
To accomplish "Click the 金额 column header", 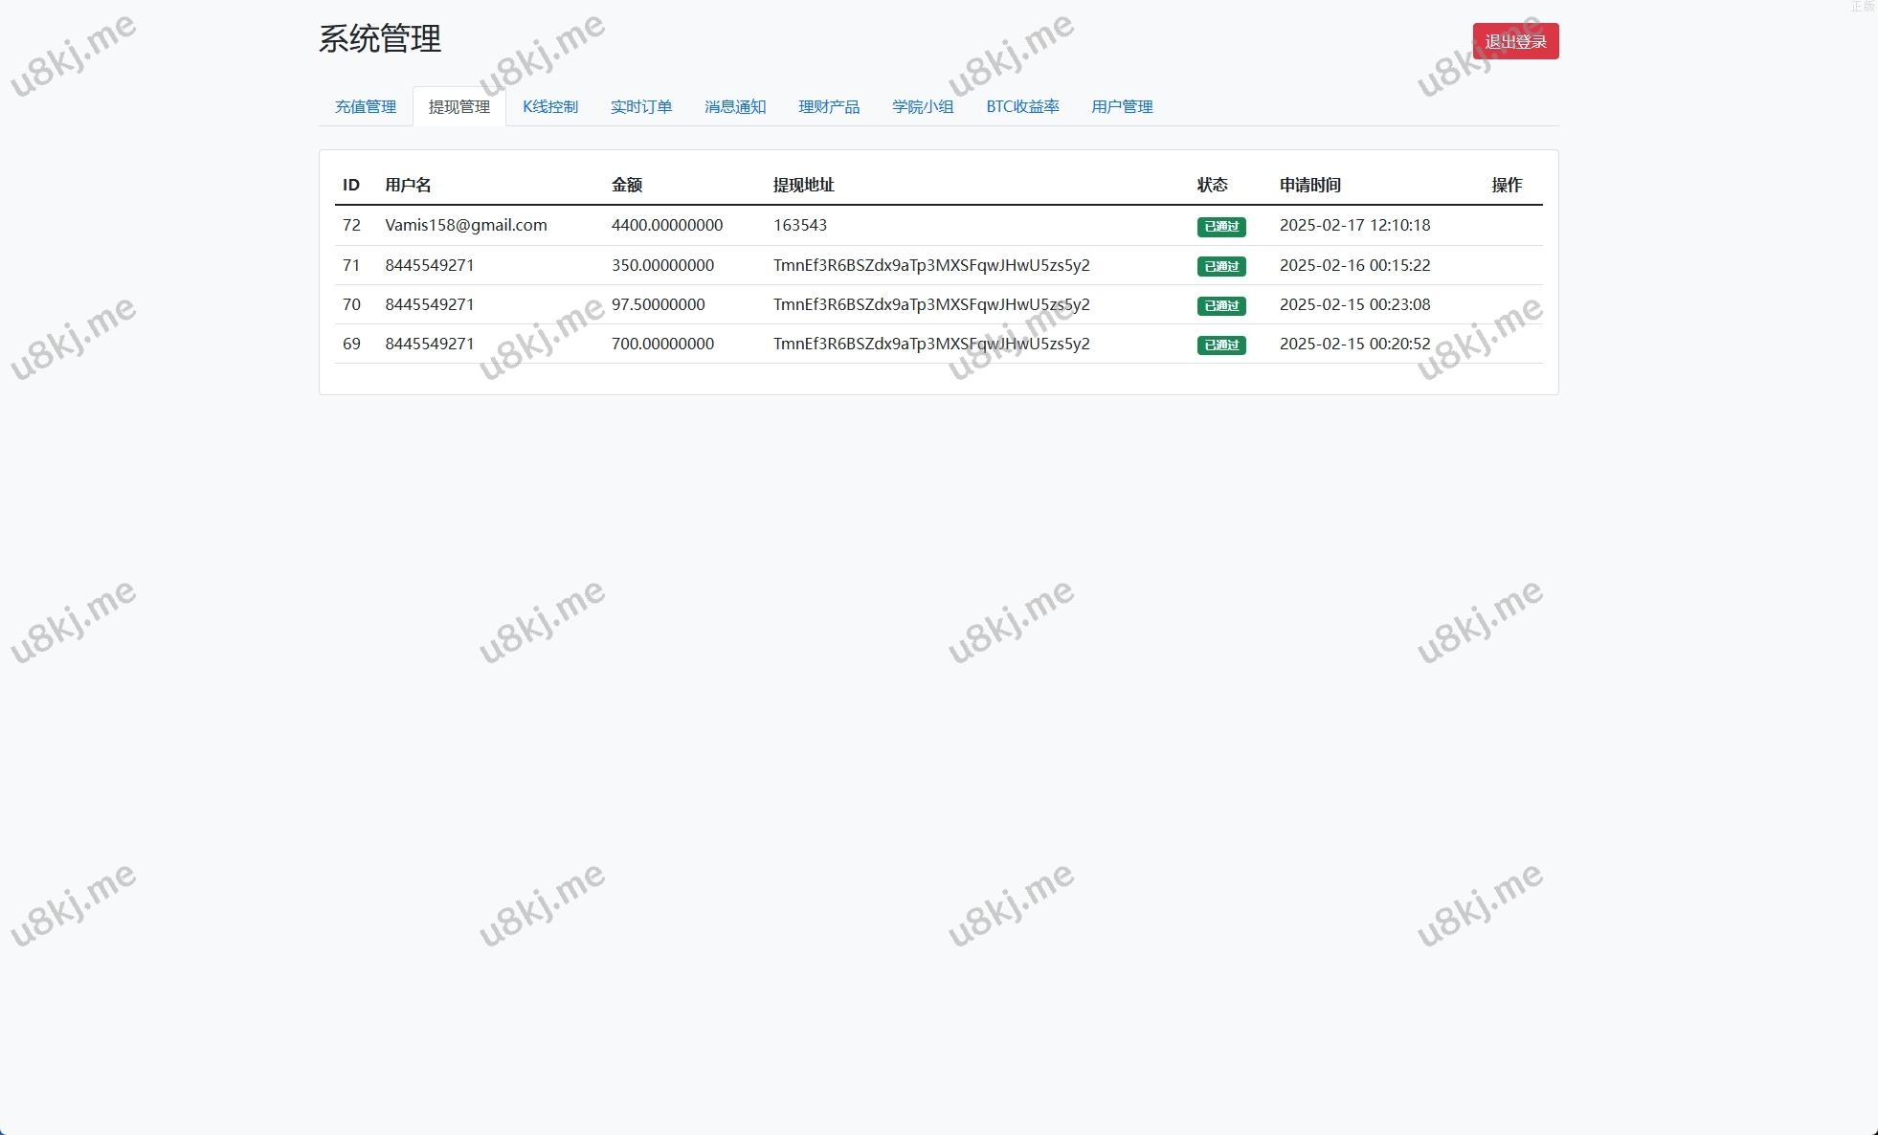I will [626, 185].
